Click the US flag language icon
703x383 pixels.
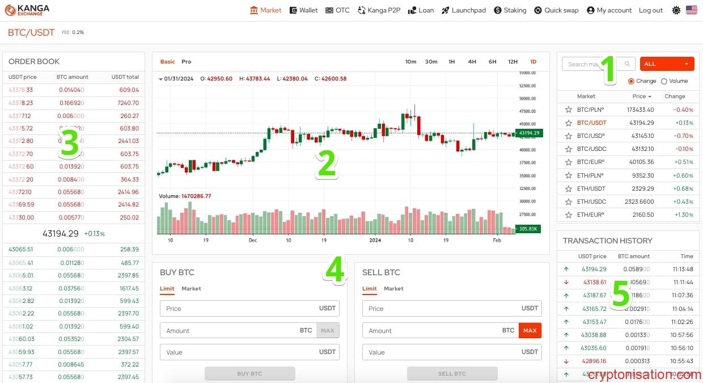(x=691, y=10)
